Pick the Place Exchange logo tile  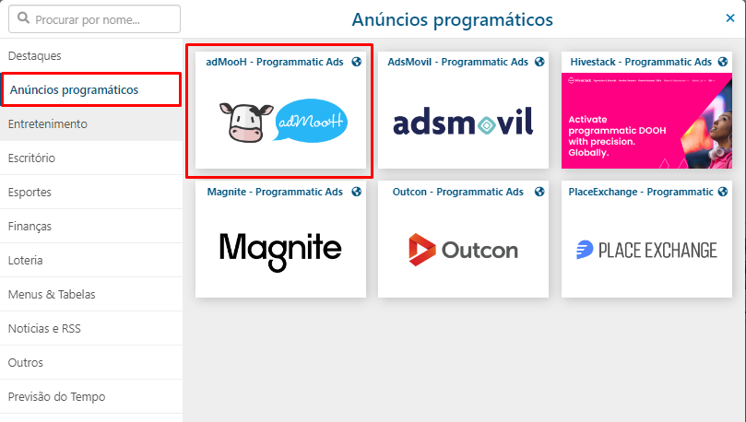coord(646,250)
